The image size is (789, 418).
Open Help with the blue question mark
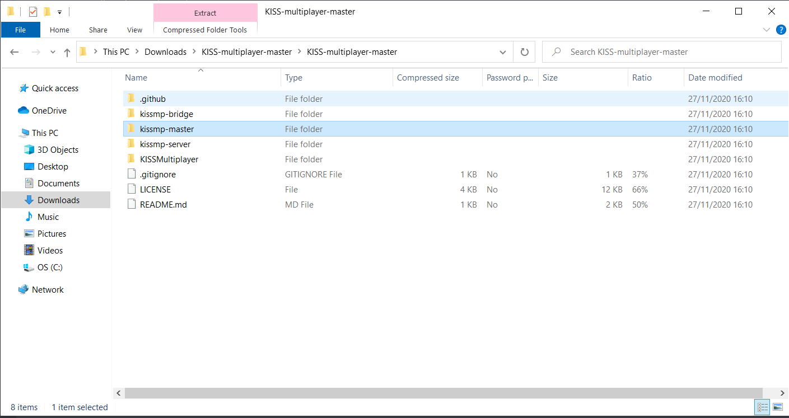[781, 30]
